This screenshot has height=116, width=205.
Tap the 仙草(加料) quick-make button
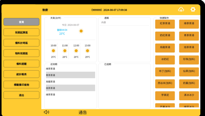pos(189,72)
